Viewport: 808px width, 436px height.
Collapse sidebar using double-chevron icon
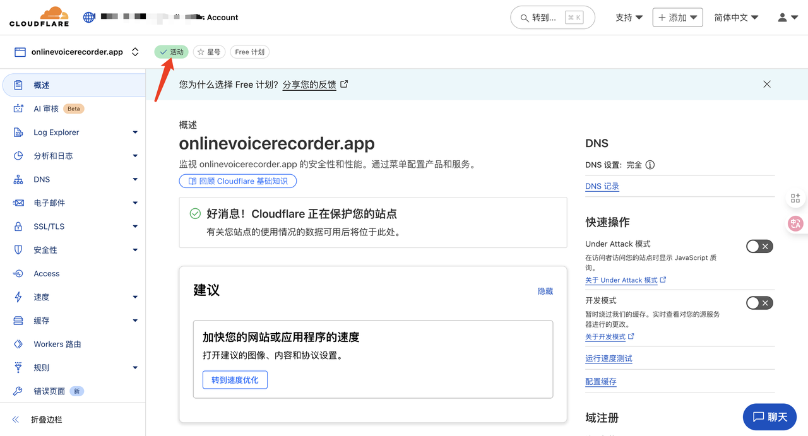point(16,420)
